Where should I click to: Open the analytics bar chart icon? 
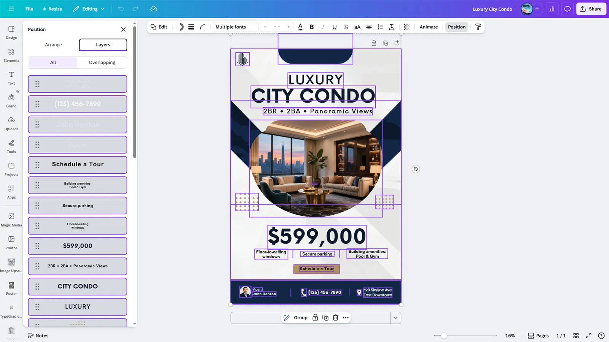click(552, 9)
